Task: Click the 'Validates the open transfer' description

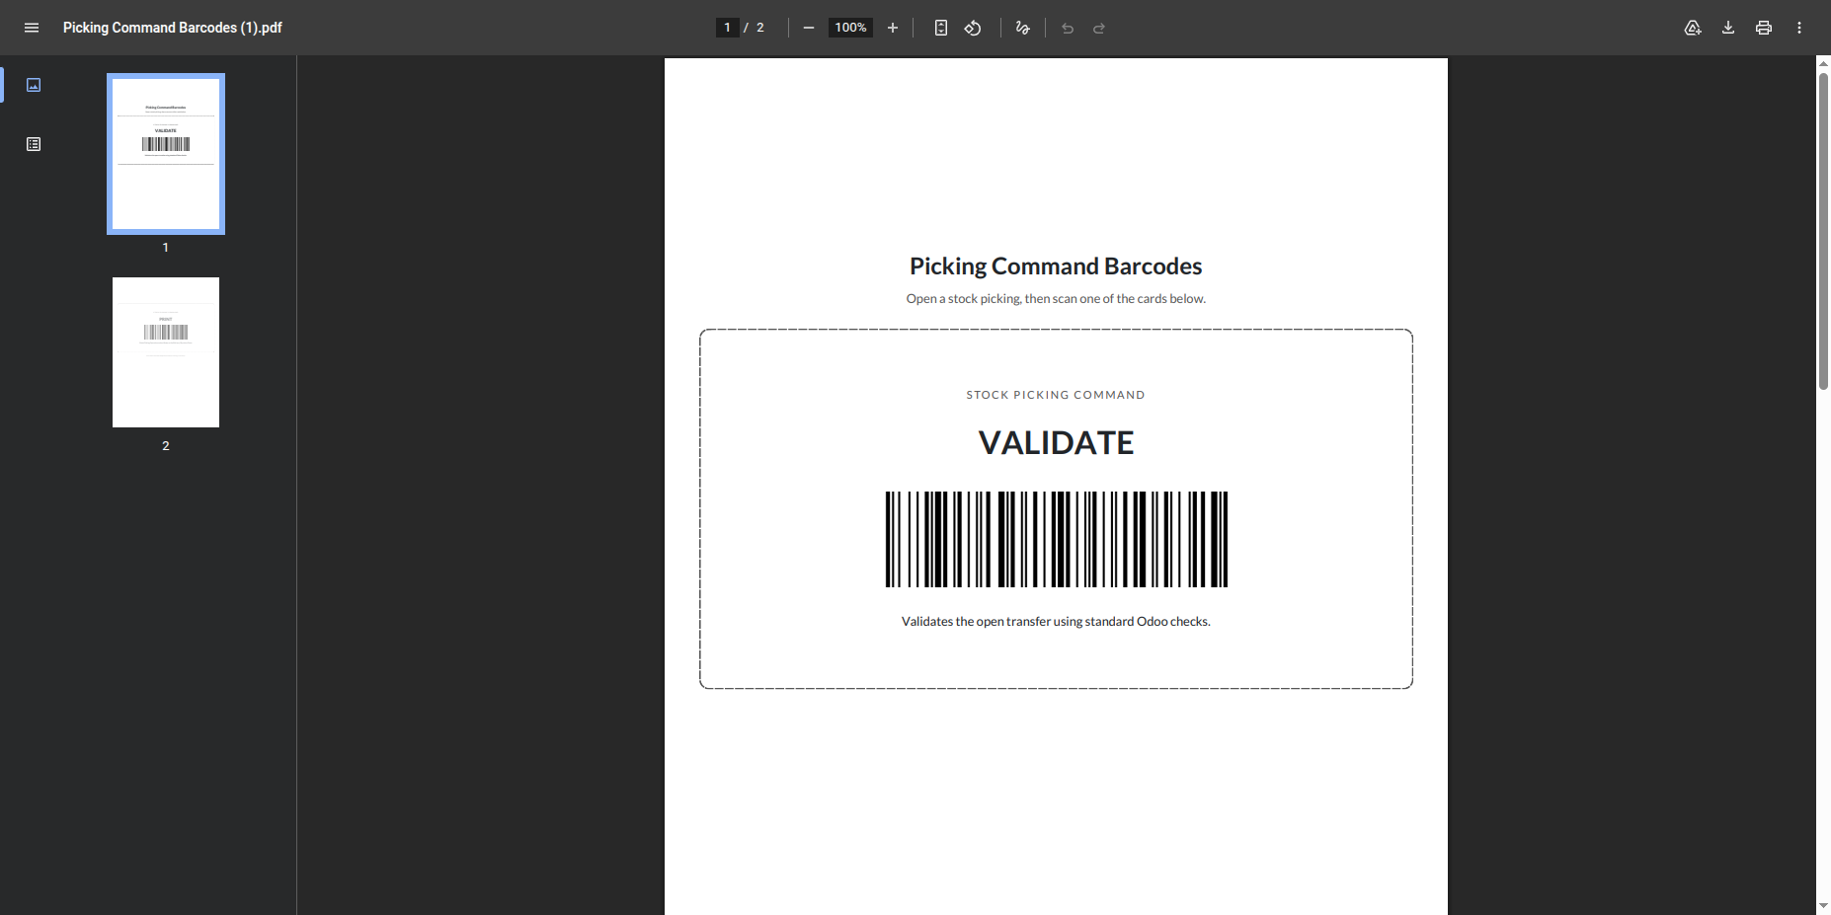Action: tap(1056, 622)
